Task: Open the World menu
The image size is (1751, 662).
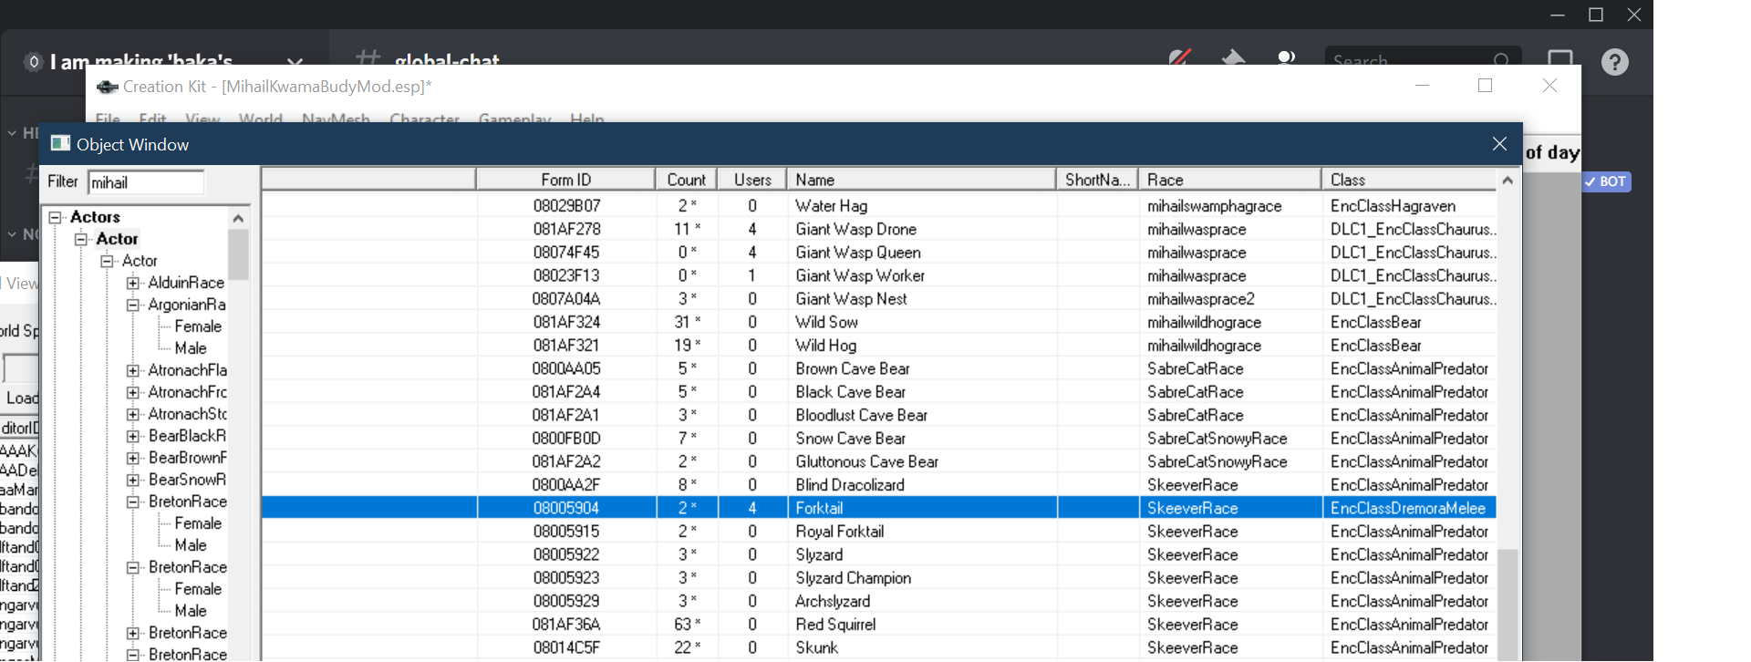Action: pos(261,119)
